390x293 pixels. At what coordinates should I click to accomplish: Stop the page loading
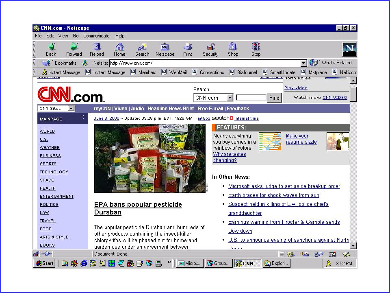[x=256, y=49]
